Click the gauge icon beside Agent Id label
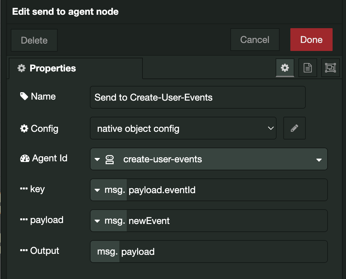The image size is (346, 279). coord(25,158)
